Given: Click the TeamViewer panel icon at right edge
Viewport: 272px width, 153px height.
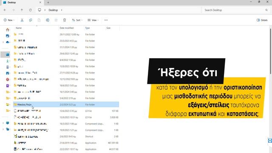Looking at the screenshot, I should pyautogui.click(x=270, y=141).
